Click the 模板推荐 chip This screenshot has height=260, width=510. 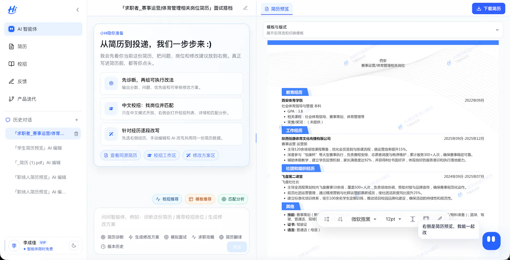(x=200, y=199)
